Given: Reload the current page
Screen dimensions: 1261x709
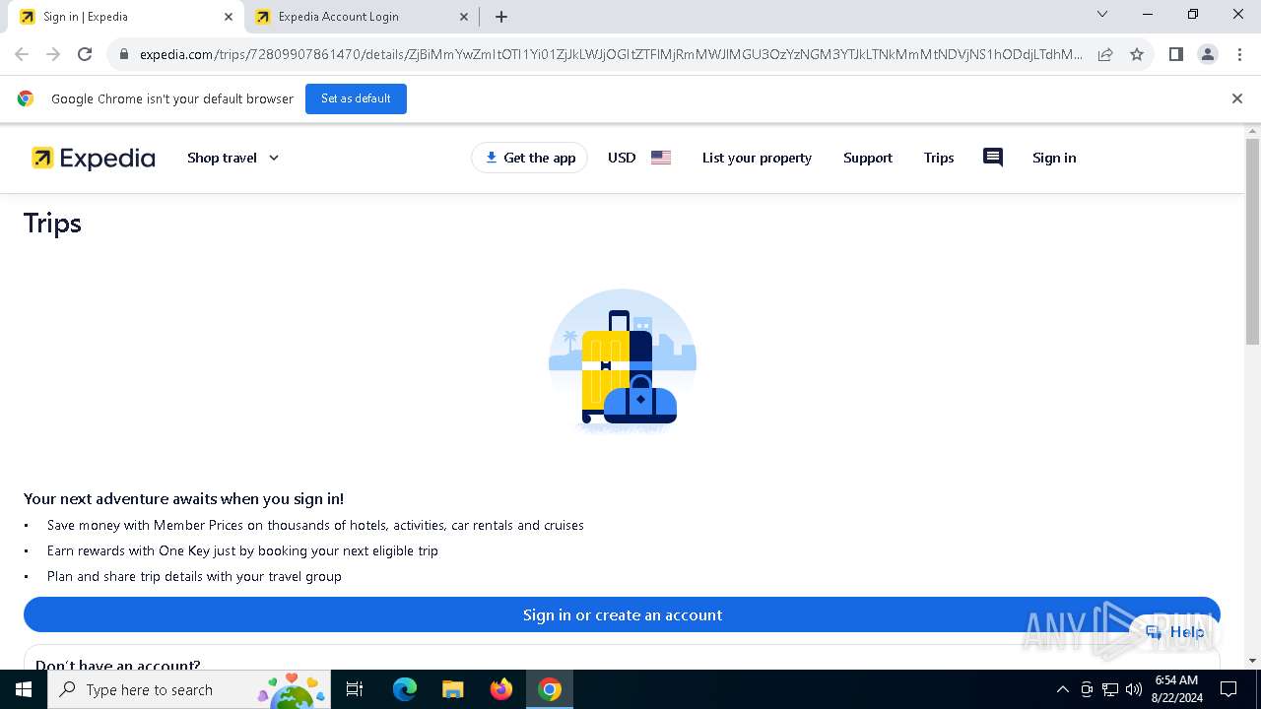Looking at the screenshot, I should [x=85, y=54].
